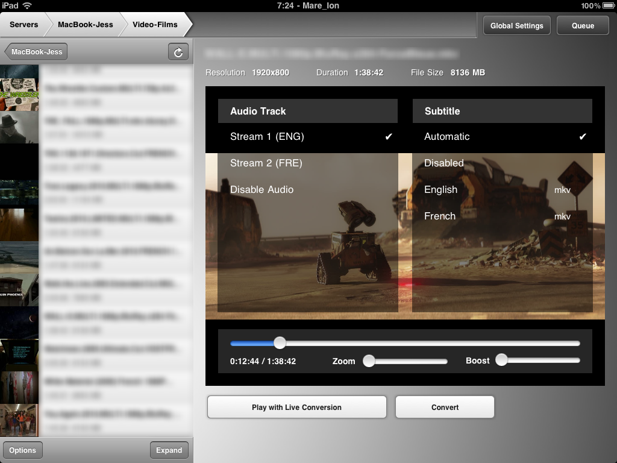The width and height of the screenshot is (617, 463).
Task: Tap the Audio Track header
Action: tap(308, 111)
